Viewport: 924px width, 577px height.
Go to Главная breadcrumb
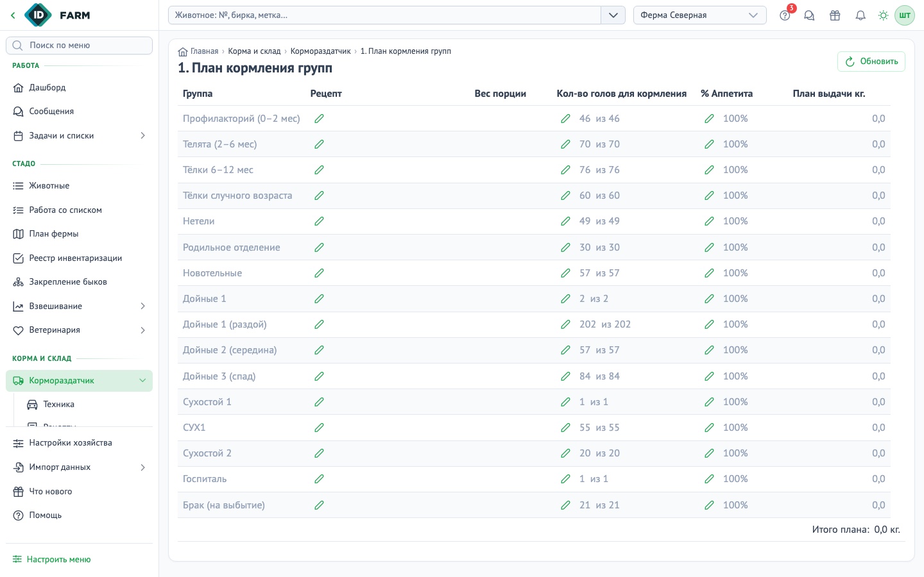pos(198,51)
